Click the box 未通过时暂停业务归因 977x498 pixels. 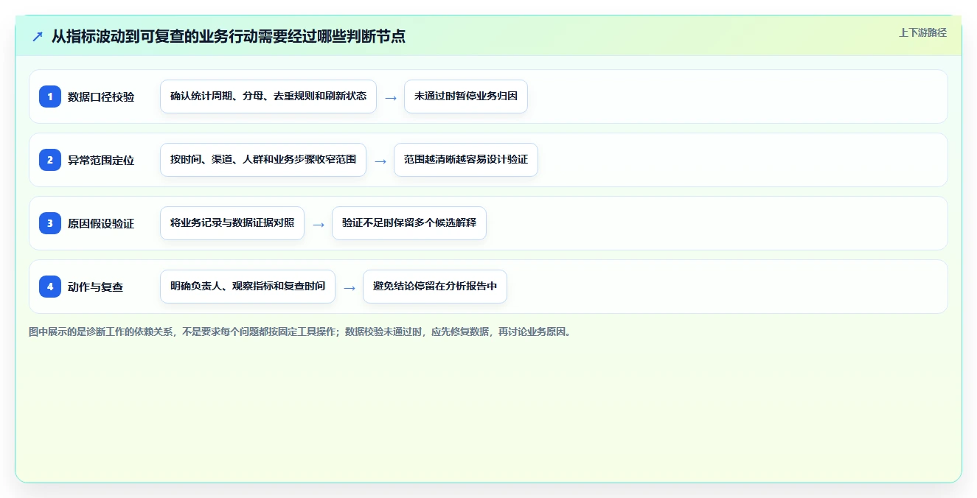[x=466, y=97]
